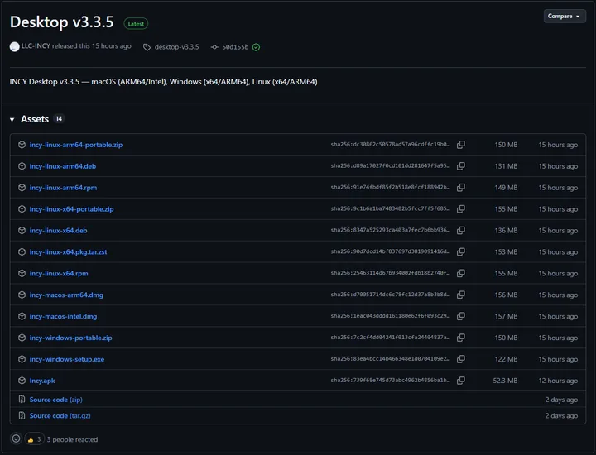Copy SHA256 hash for incy-linux-arm64.deb

[x=461, y=166]
